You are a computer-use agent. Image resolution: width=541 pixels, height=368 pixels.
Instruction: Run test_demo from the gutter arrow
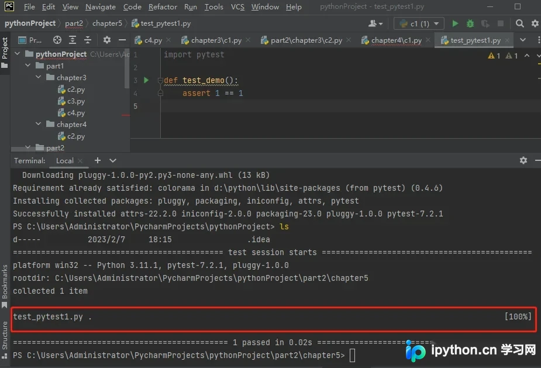tap(146, 80)
